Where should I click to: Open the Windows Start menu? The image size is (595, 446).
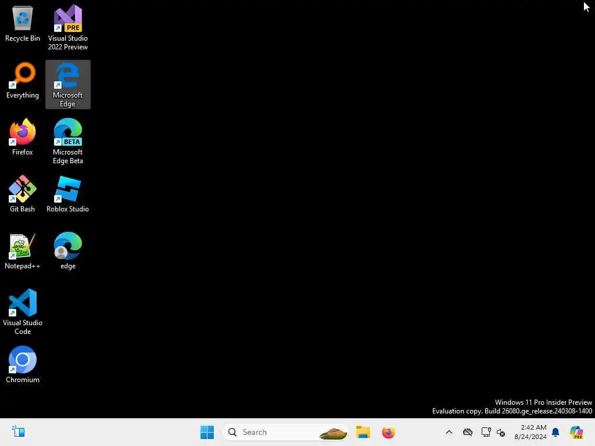(207, 432)
